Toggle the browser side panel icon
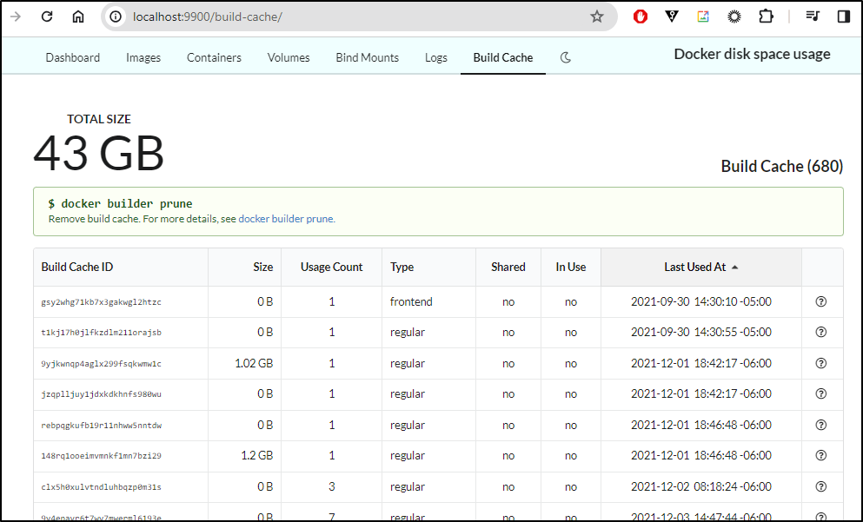The image size is (863, 522). click(844, 17)
